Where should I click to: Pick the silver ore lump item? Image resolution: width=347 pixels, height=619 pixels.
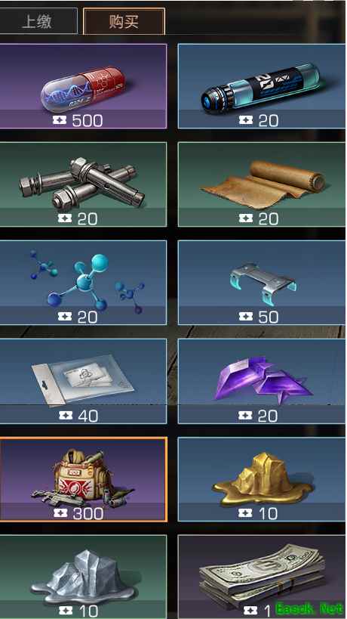tap(83, 577)
